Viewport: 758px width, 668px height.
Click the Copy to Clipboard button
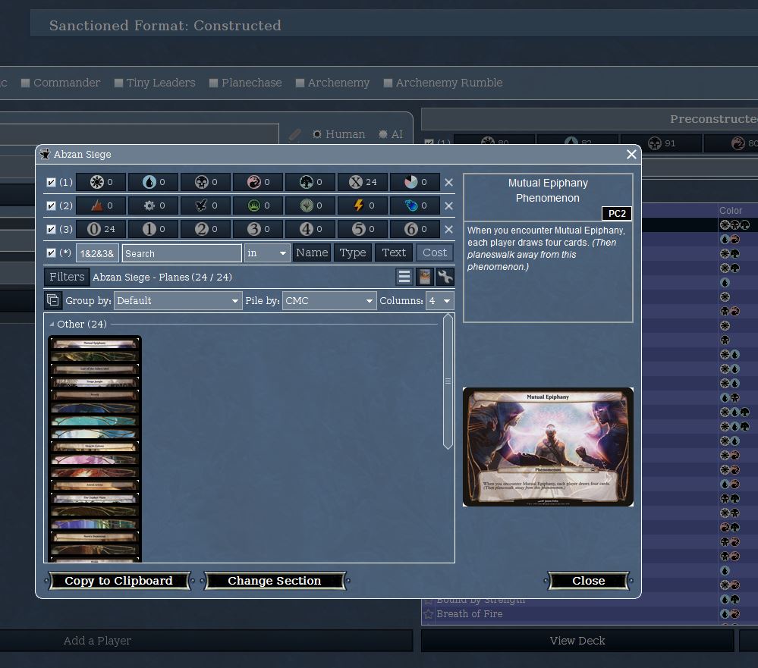click(x=118, y=581)
